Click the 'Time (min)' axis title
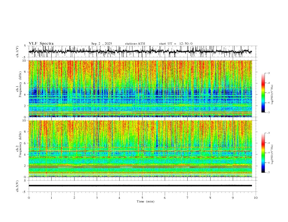The image size is (288, 222). coord(145,201)
